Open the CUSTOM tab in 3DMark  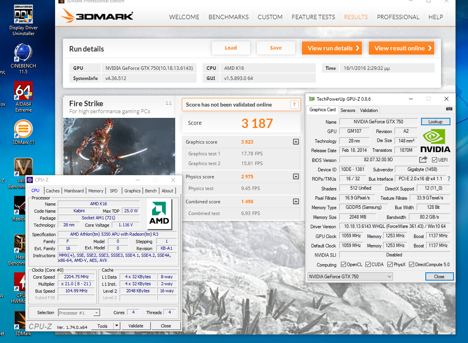270,17
